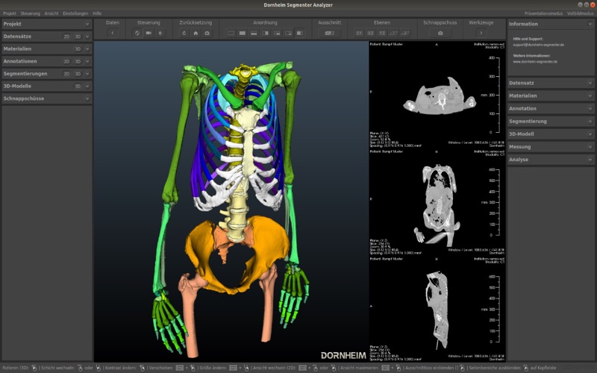Image resolution: width=597 pixels, height=373 pixels.
Task: Select the coronal X-Z CT slice view
Action: (x=437, y=201)
